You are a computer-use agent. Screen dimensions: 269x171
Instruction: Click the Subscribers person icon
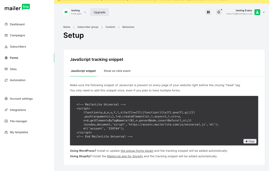coord(6,47)
